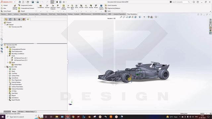Click the Home icon in the title toolbar
The width and height of the screenshot is (212, 119).
pyautogui.click(x=20, y=2)
